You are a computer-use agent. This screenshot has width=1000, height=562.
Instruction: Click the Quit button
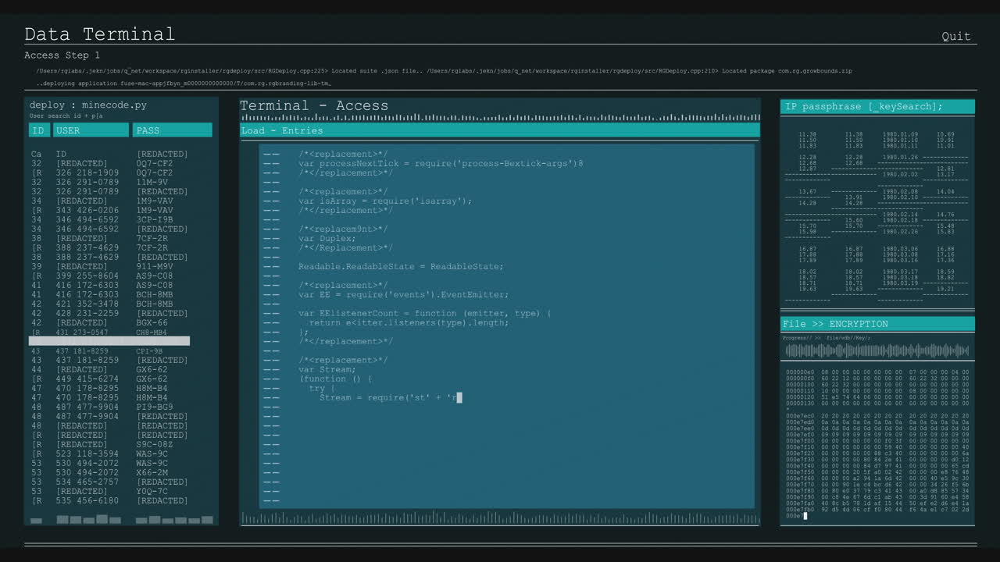(955, 36)
